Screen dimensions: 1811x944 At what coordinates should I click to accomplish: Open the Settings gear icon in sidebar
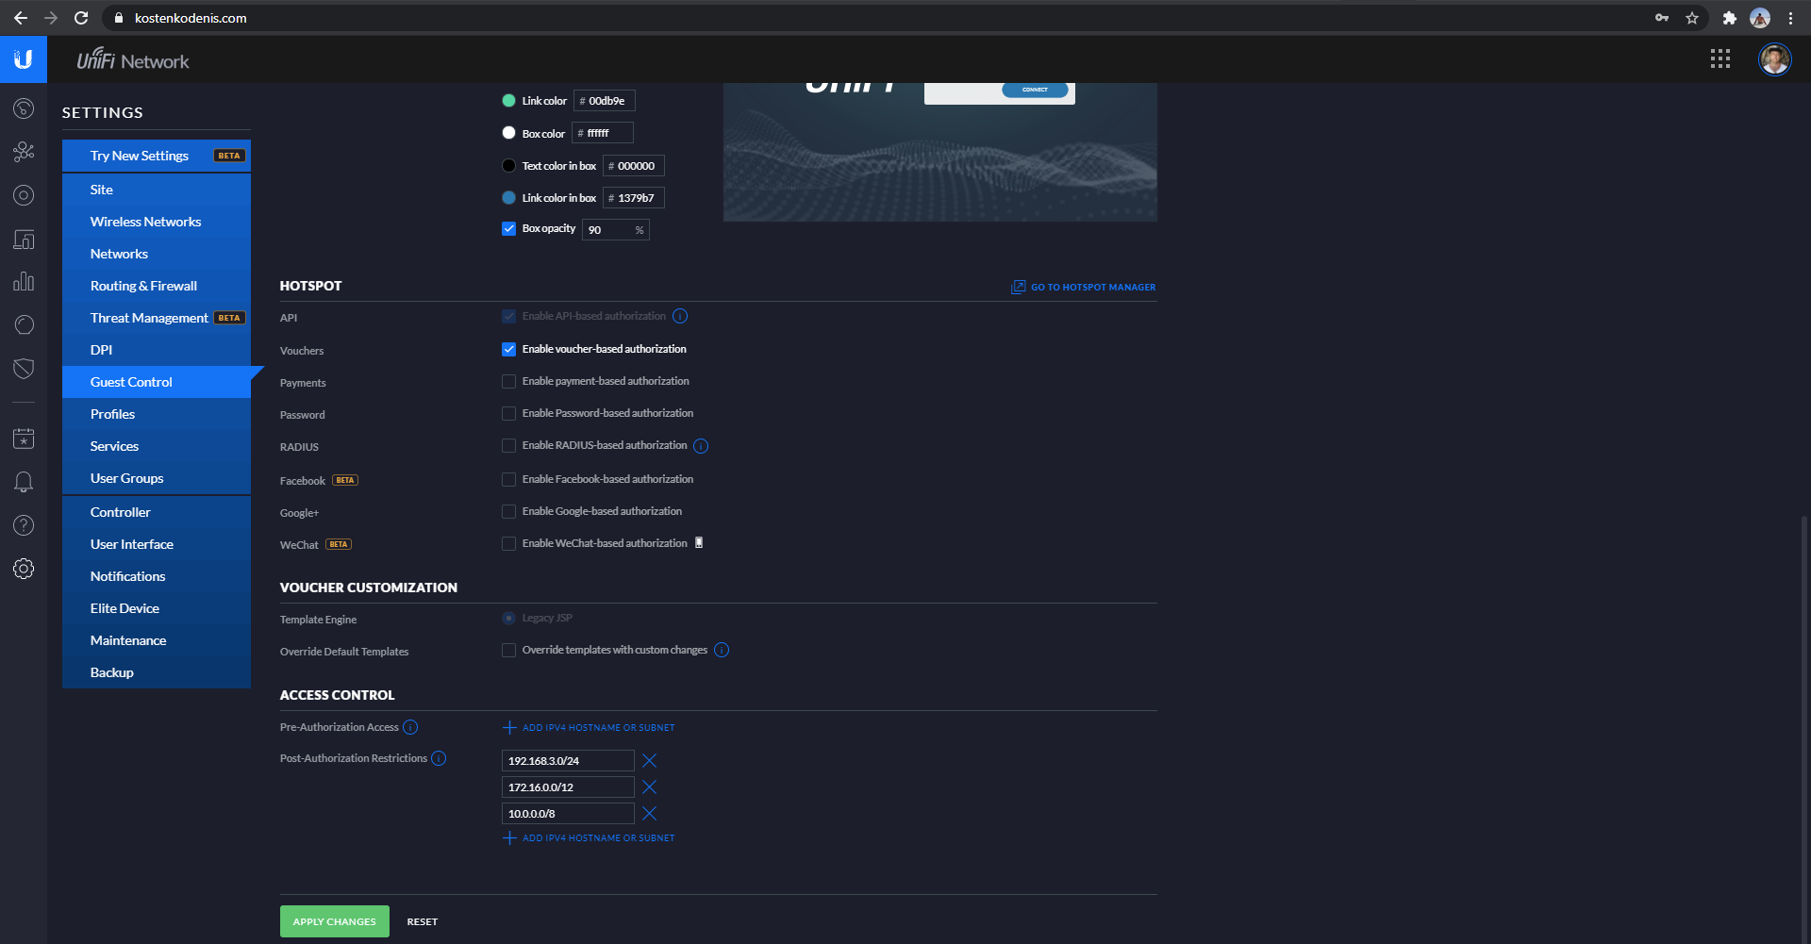pyautogui.click(x=24, y=569)
